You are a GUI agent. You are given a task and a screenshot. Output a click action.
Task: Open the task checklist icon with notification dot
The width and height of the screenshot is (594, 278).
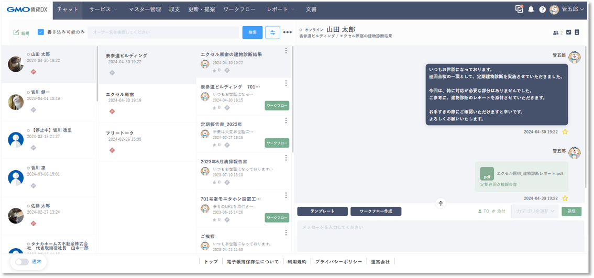[x=519, y=9]
